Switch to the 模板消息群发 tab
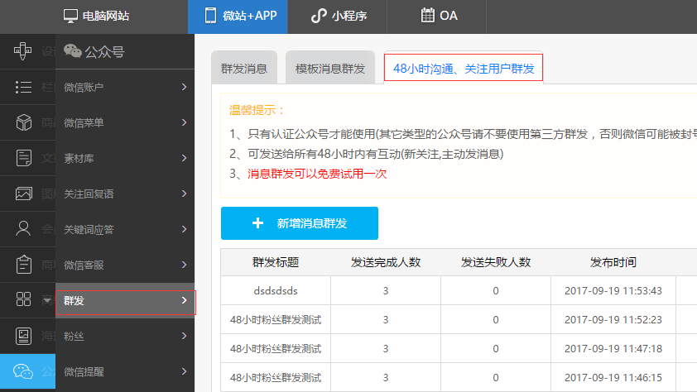 329,69
